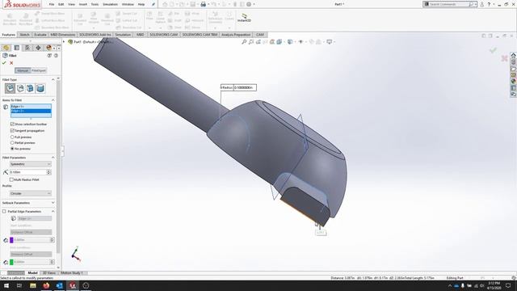Open the End condition Distance Offset dropdown
Image resolution: width=517 pixels, height=291 pixels.
(31, 255)
